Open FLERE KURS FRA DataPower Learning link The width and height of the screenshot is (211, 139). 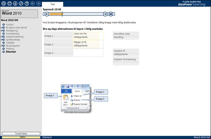(192, 4)
